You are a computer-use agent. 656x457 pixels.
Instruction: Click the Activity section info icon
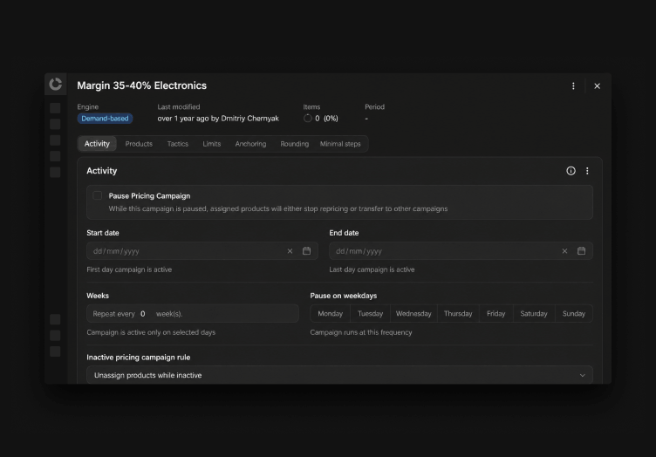(x=571, y=171)
